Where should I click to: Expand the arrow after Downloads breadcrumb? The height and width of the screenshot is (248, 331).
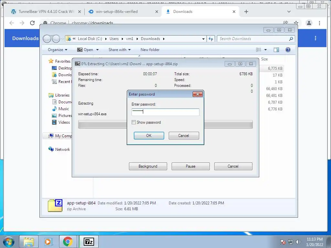(x=164, y=39)
